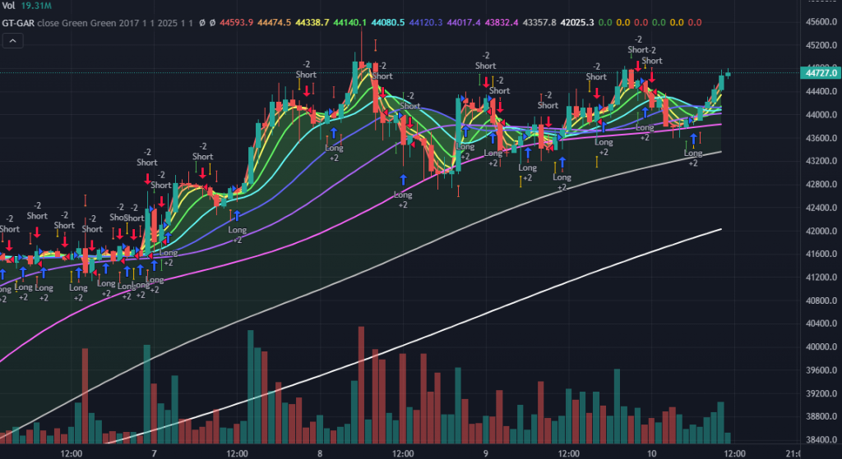Click the 38400.0 level on the price axis
Viewport: 842px width, 459px height.
[821, 439]
